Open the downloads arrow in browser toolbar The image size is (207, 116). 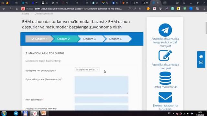[204, 9]
